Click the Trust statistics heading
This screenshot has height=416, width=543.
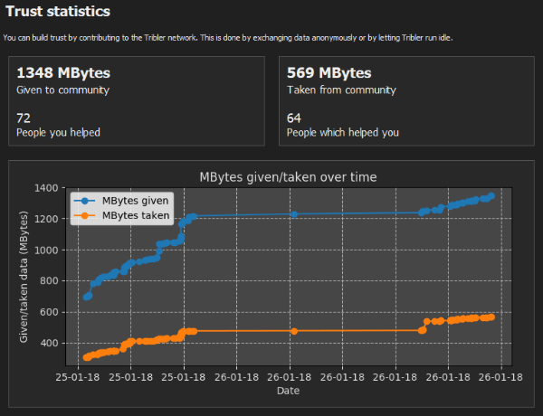pyautogui.click(x=58, y=11)
